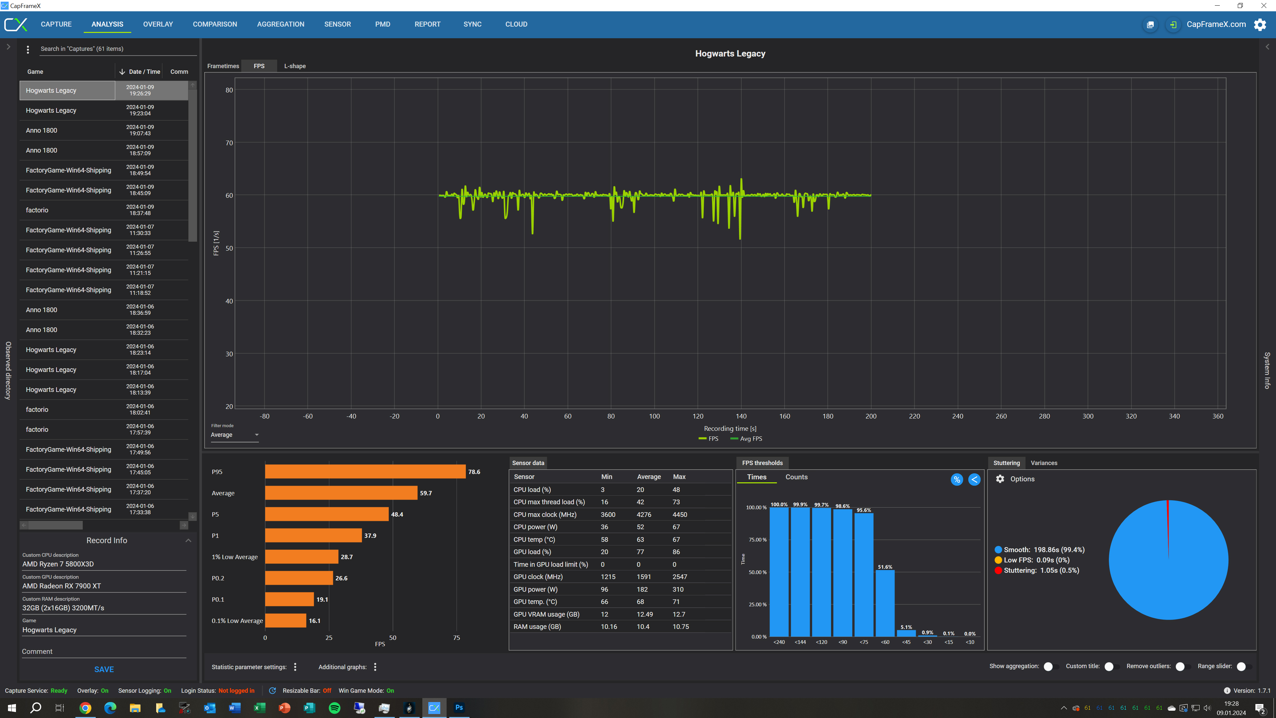Click the less-than icon in FPS thresholds

974,479
